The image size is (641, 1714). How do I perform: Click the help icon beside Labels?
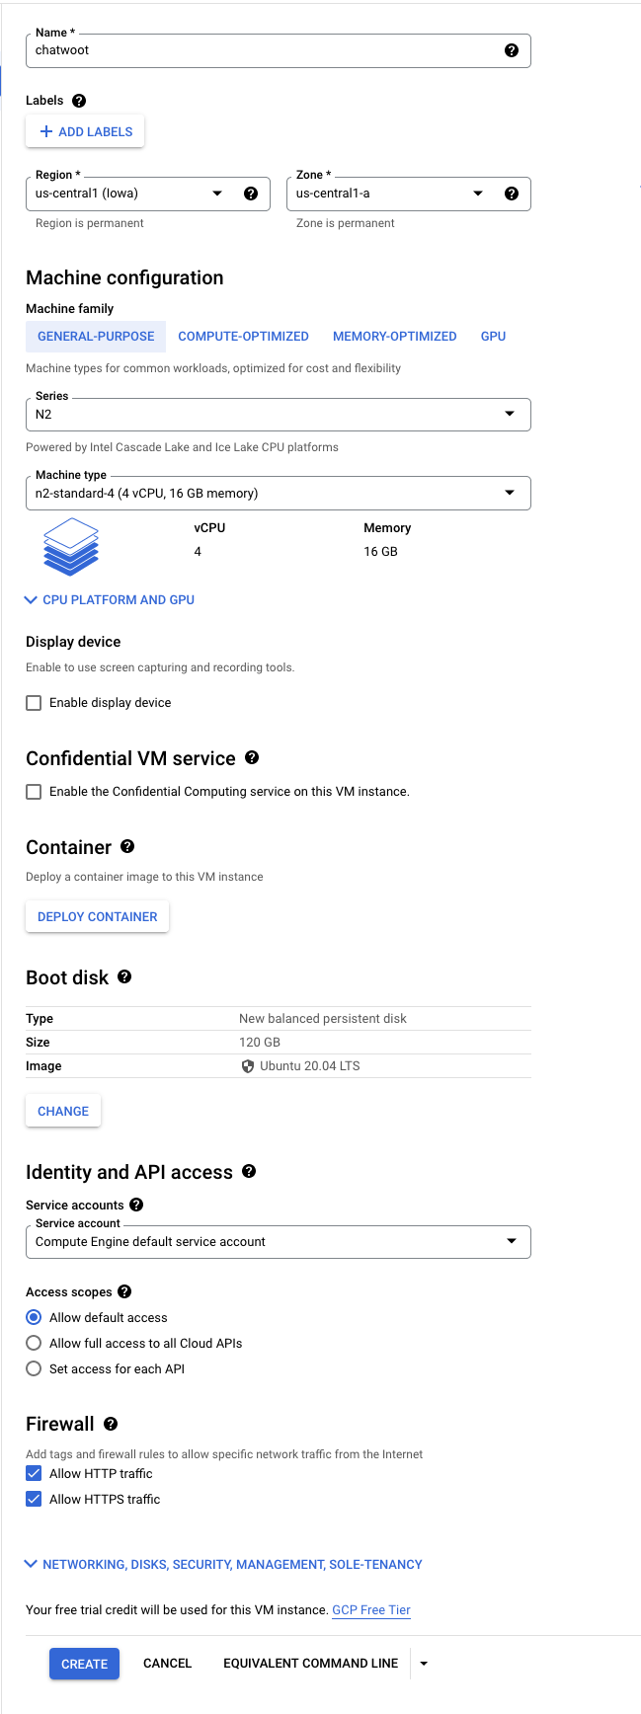(x=79, y=101)
